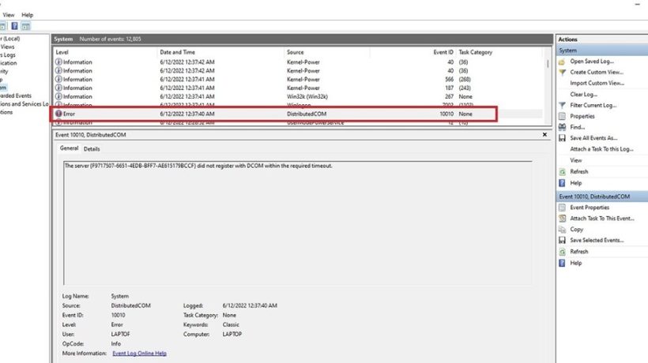Select Forwarded Events in the left tree
The height and width of the screenshot is (363, 648).
tap(16, 95)
